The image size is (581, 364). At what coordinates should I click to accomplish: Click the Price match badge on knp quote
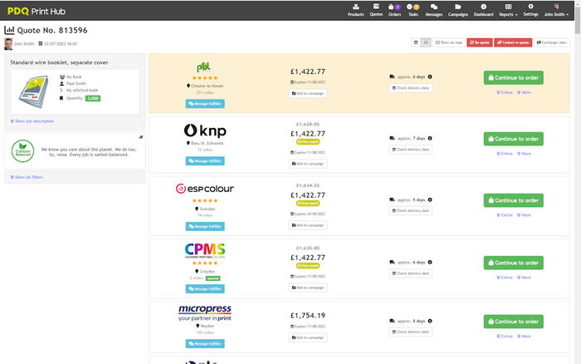(308, 142)
